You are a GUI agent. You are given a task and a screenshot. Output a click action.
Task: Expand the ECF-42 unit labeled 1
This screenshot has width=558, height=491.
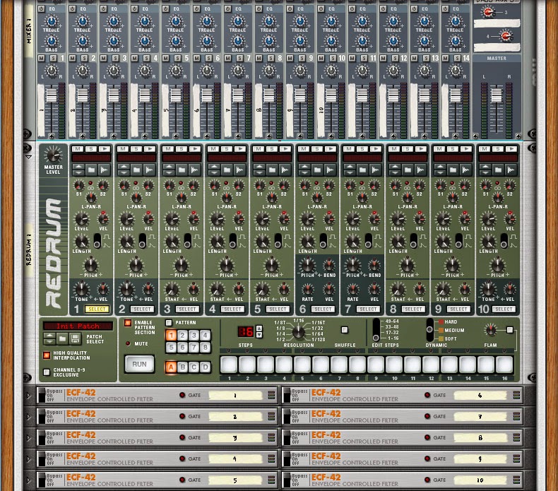[29, 395]
